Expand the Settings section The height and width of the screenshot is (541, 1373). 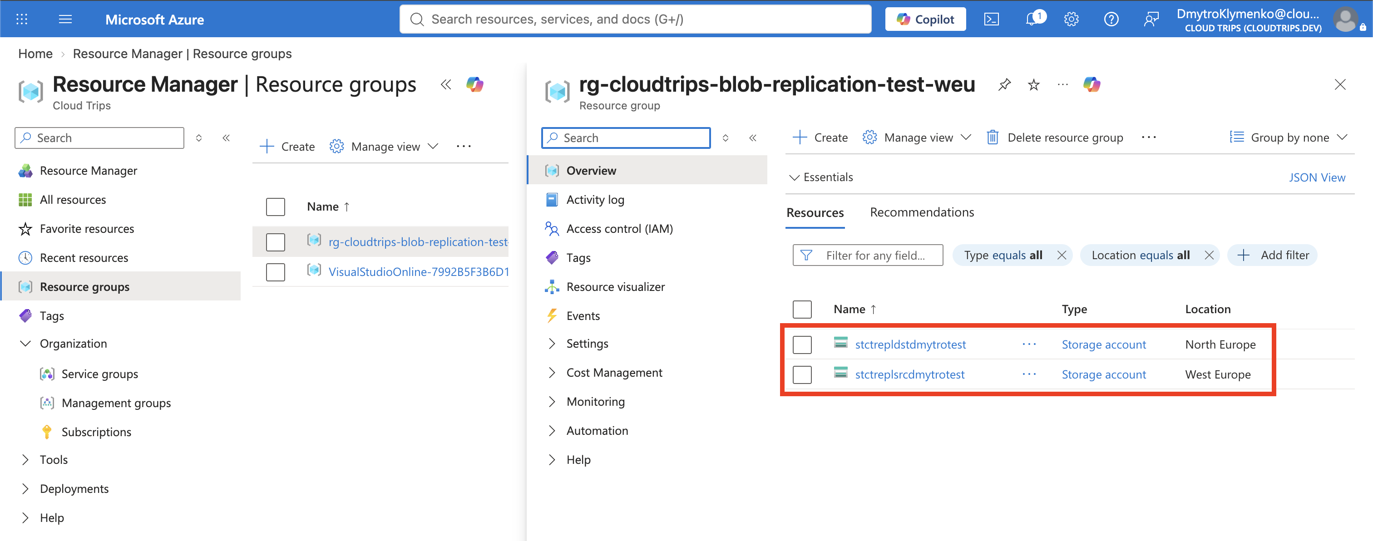[x=552, y=343]
